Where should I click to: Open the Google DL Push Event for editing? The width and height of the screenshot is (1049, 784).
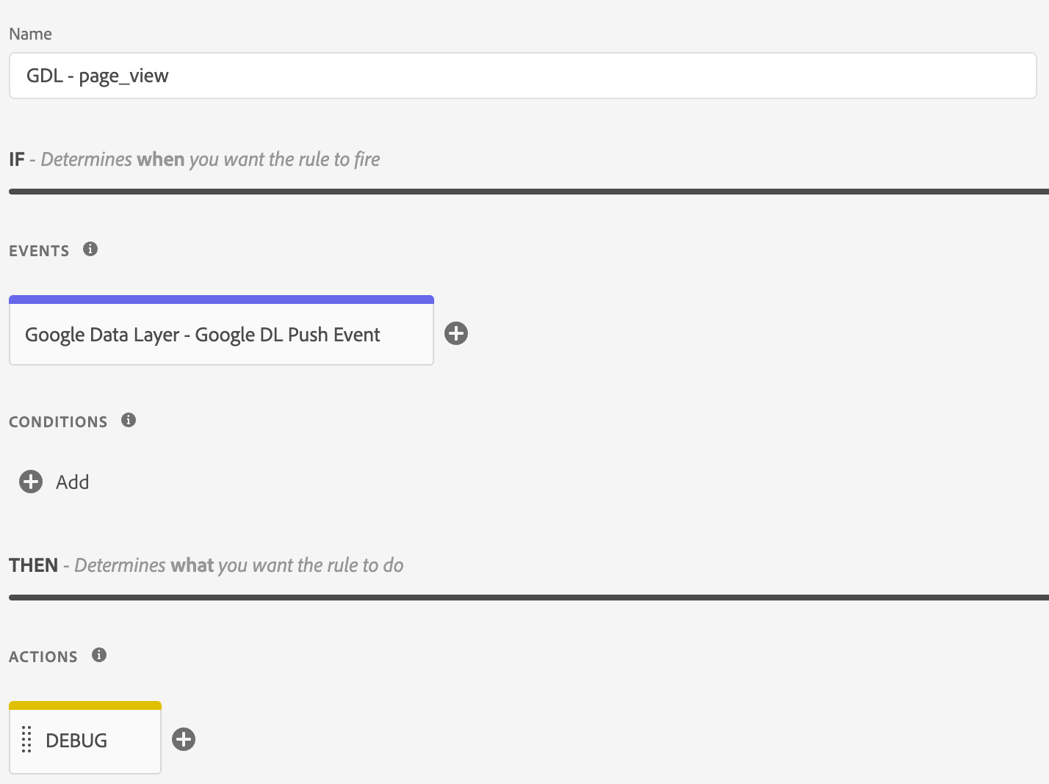pyautogui.click(x=220, y=334)
